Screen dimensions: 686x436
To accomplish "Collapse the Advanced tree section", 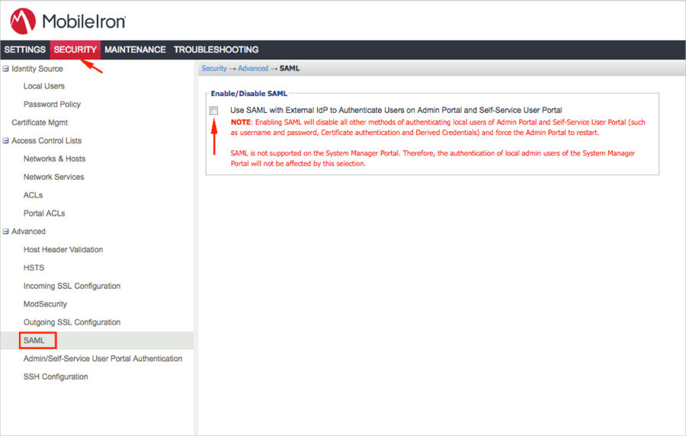I will click(6, 232).
